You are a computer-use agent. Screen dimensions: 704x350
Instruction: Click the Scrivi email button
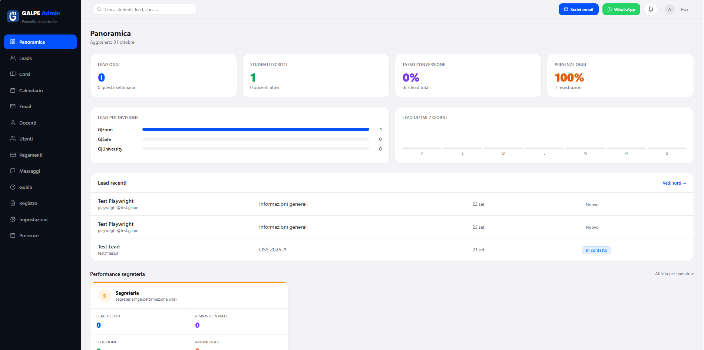coord(578,9)
